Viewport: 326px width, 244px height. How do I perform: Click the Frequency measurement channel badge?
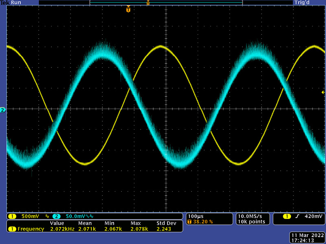[x=12, y=229]
